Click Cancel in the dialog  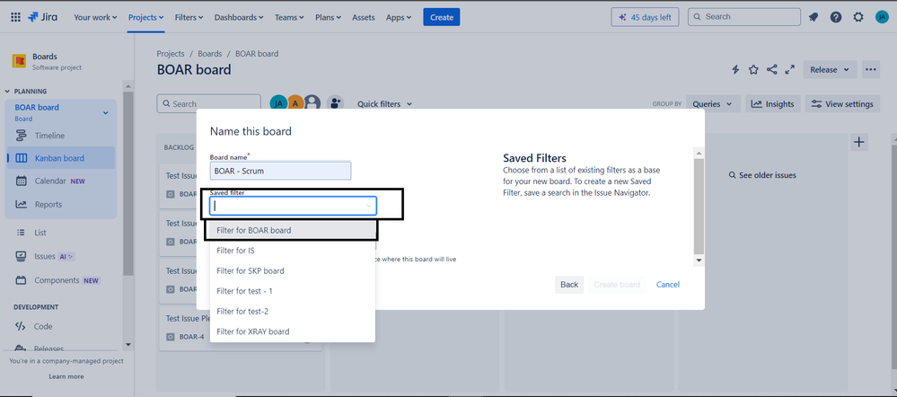[x=668, y=285]
